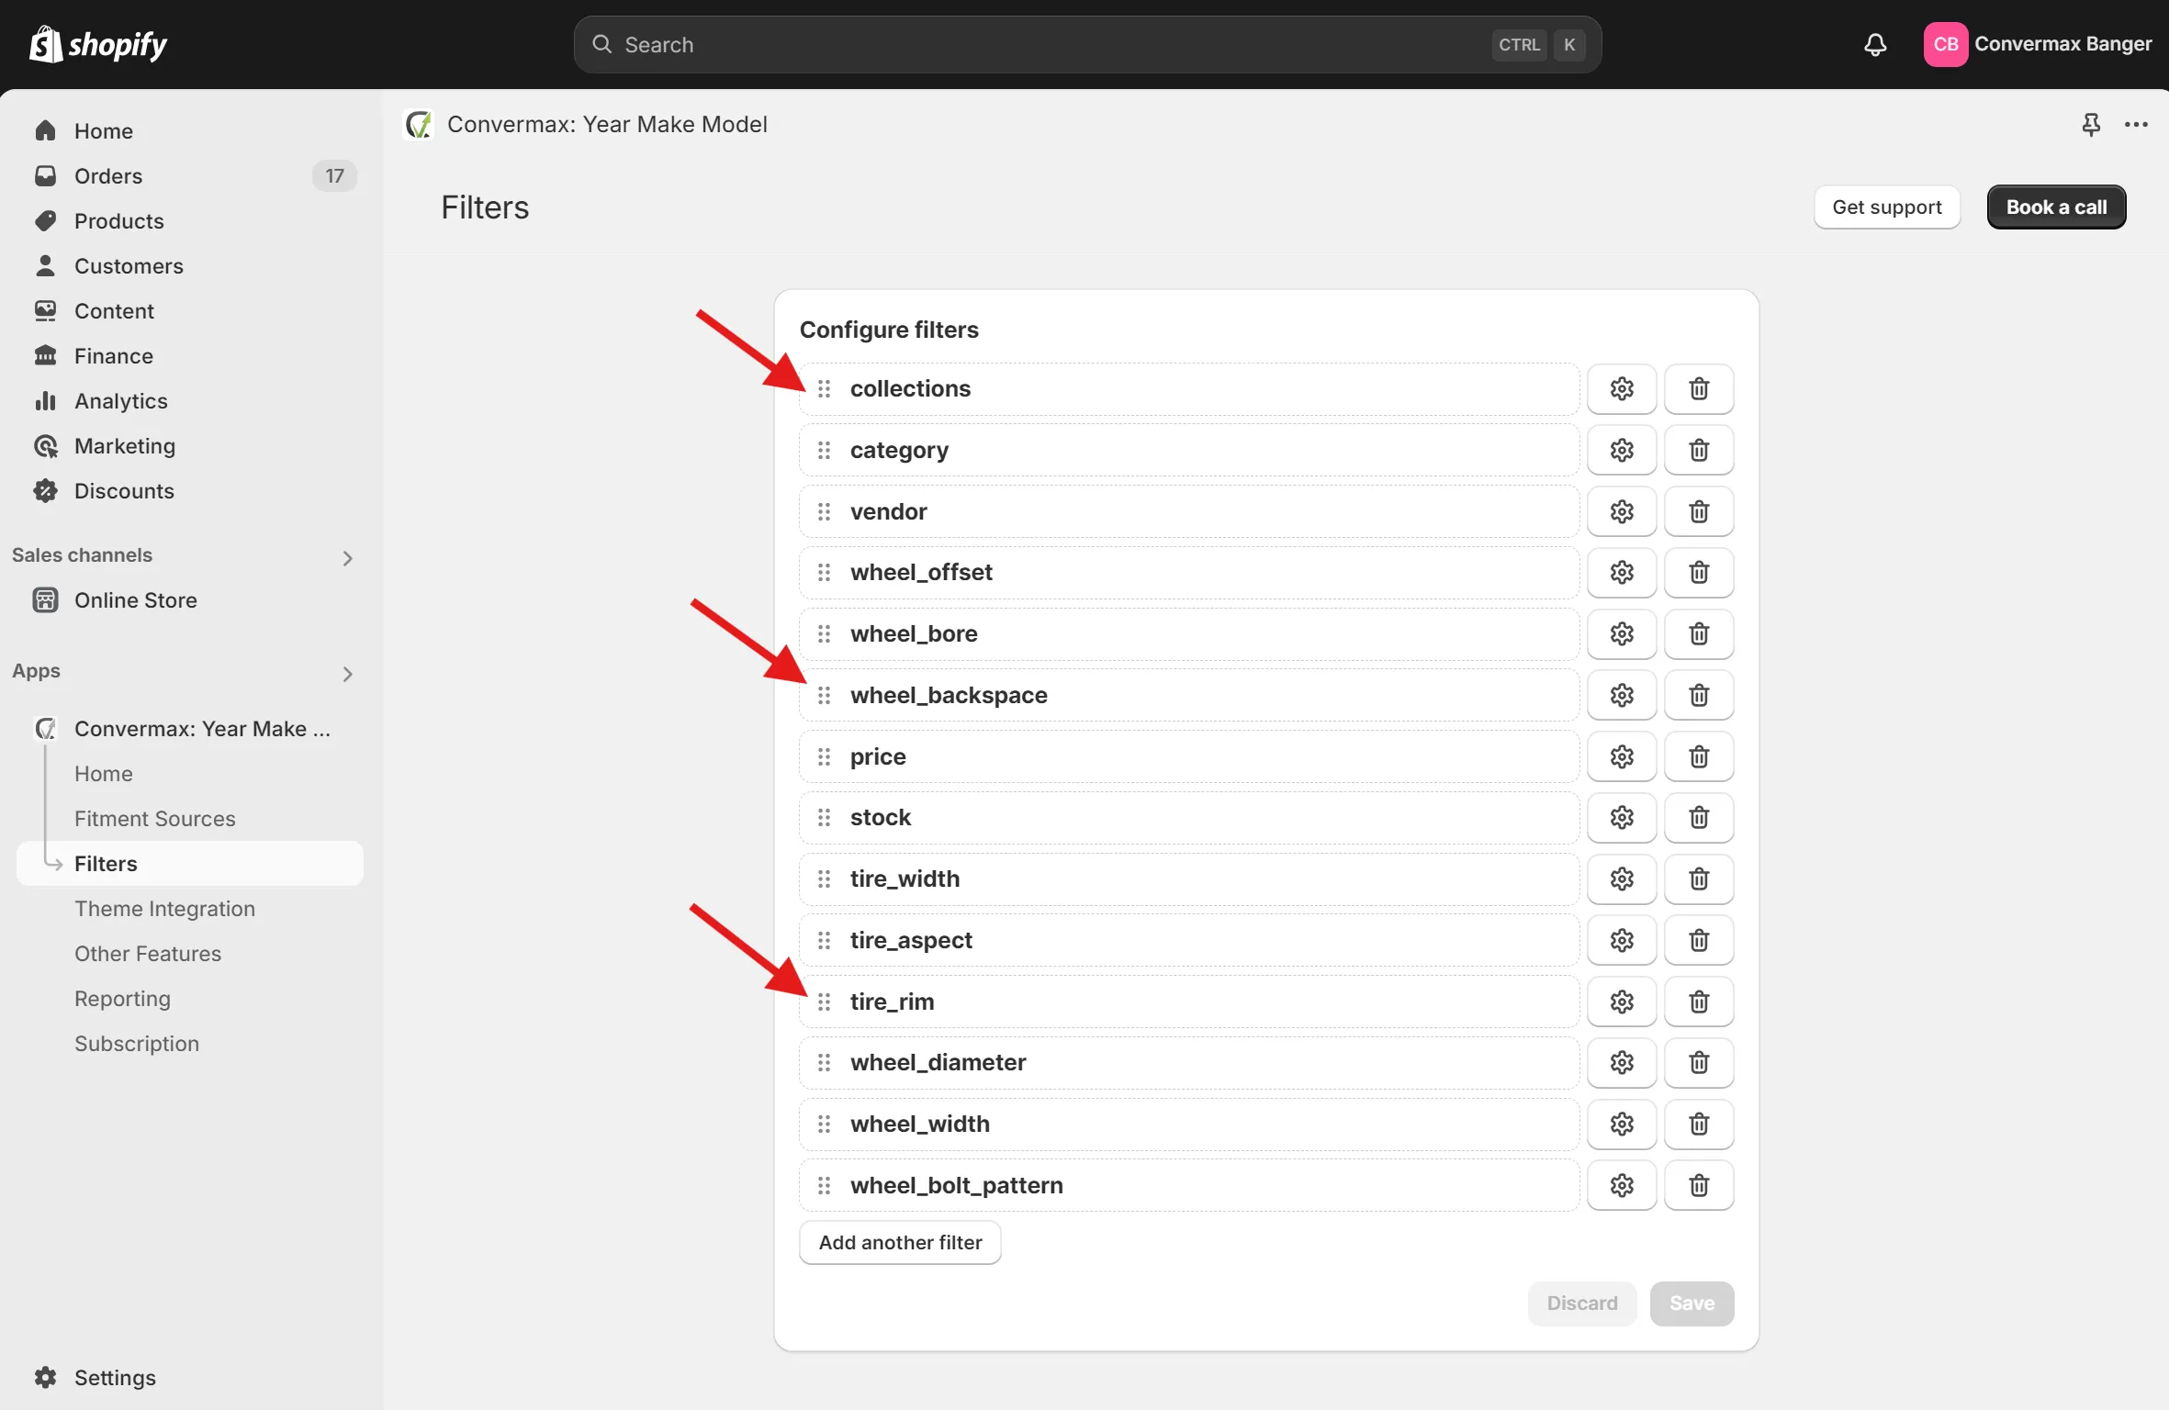Click trash icon for wheel_bolt_pattern filter
The image size is (2169, 1410).
[x=1699, y=1185]
